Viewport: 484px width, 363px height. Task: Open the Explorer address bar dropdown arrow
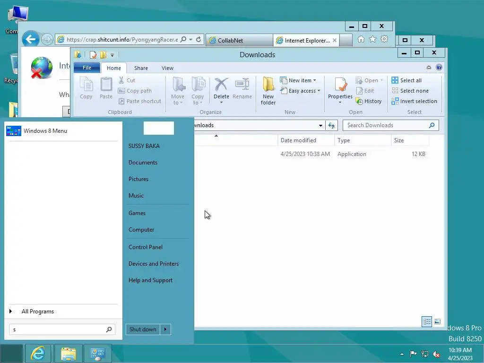click(x=320, y=125)
